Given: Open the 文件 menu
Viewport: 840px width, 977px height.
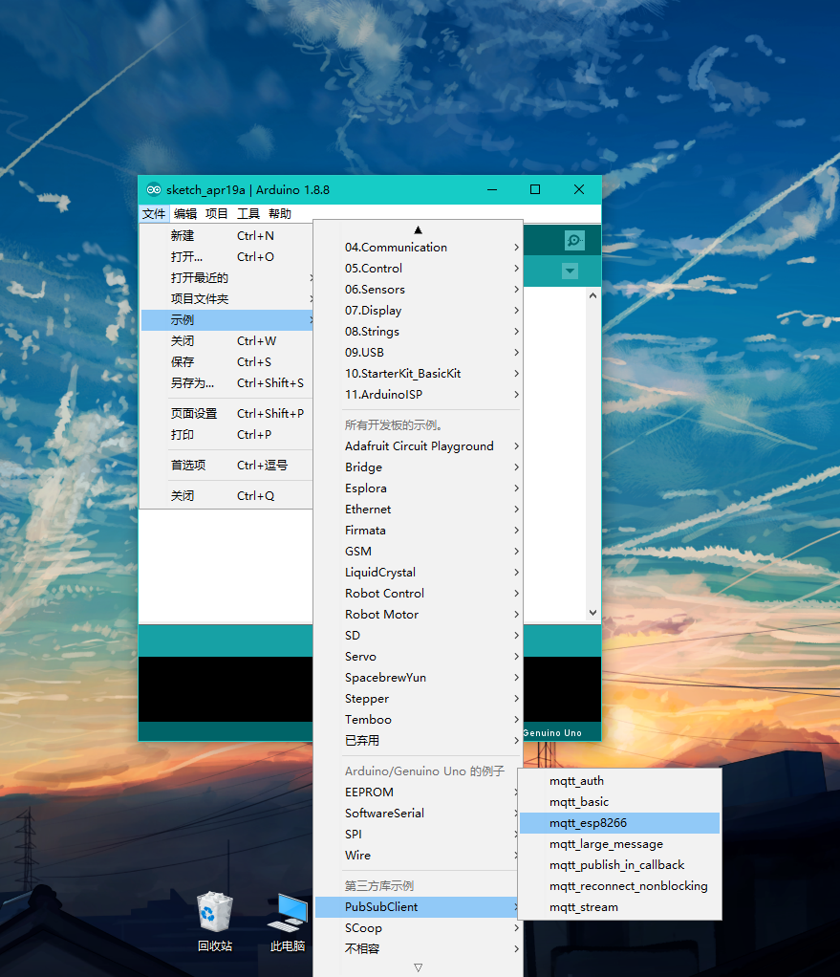Looking at the screenshot, I should click(x=154, y=214).
